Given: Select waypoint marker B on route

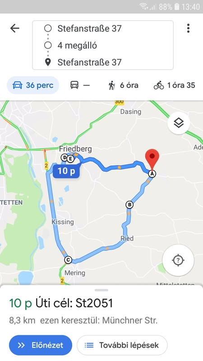Looking at the screenshot, I should 129,204.
